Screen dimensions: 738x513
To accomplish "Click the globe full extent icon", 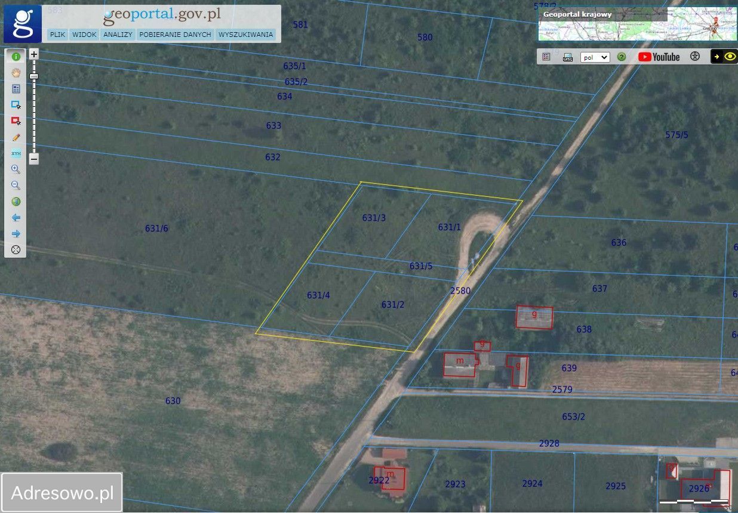I will pos(16,202).
